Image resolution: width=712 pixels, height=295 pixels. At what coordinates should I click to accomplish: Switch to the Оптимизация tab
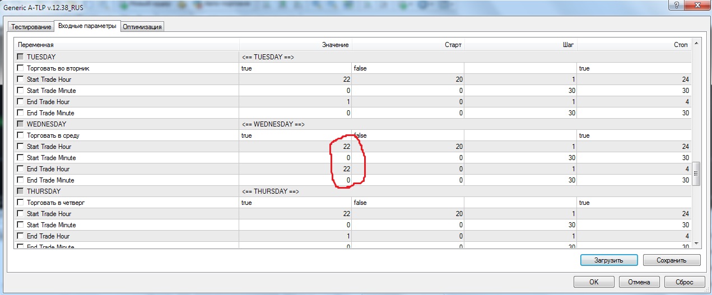pos(142,26)
